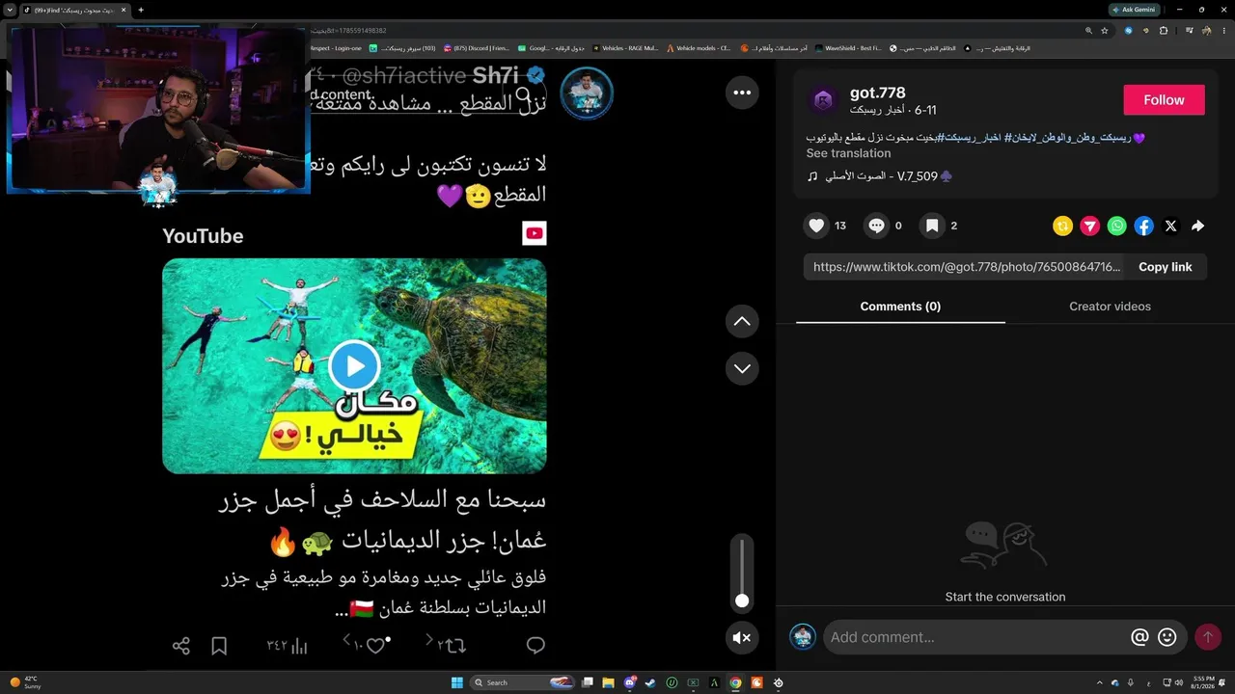Open the Windows Start menu
Viewport: 1235px width, 694px height.
pos(456,682)
